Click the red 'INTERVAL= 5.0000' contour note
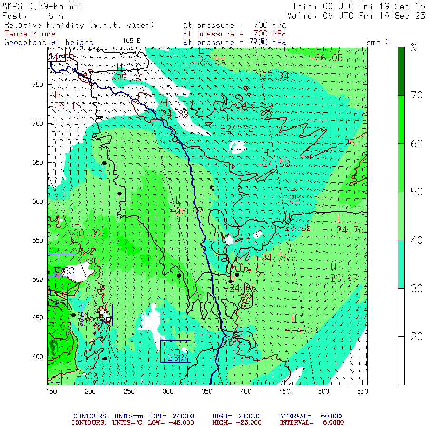The image size is (428, 428). [311, 423]
